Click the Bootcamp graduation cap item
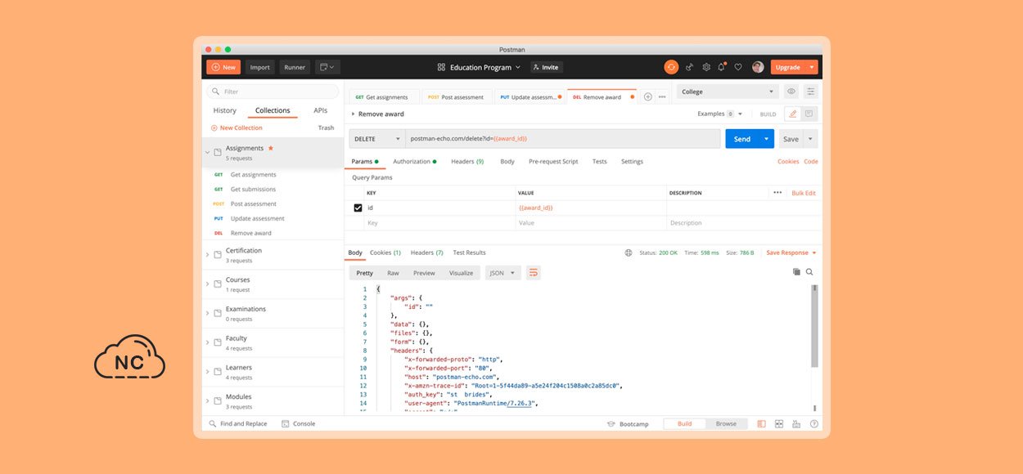Screen dimensions: 1023x474 point(628,423)
